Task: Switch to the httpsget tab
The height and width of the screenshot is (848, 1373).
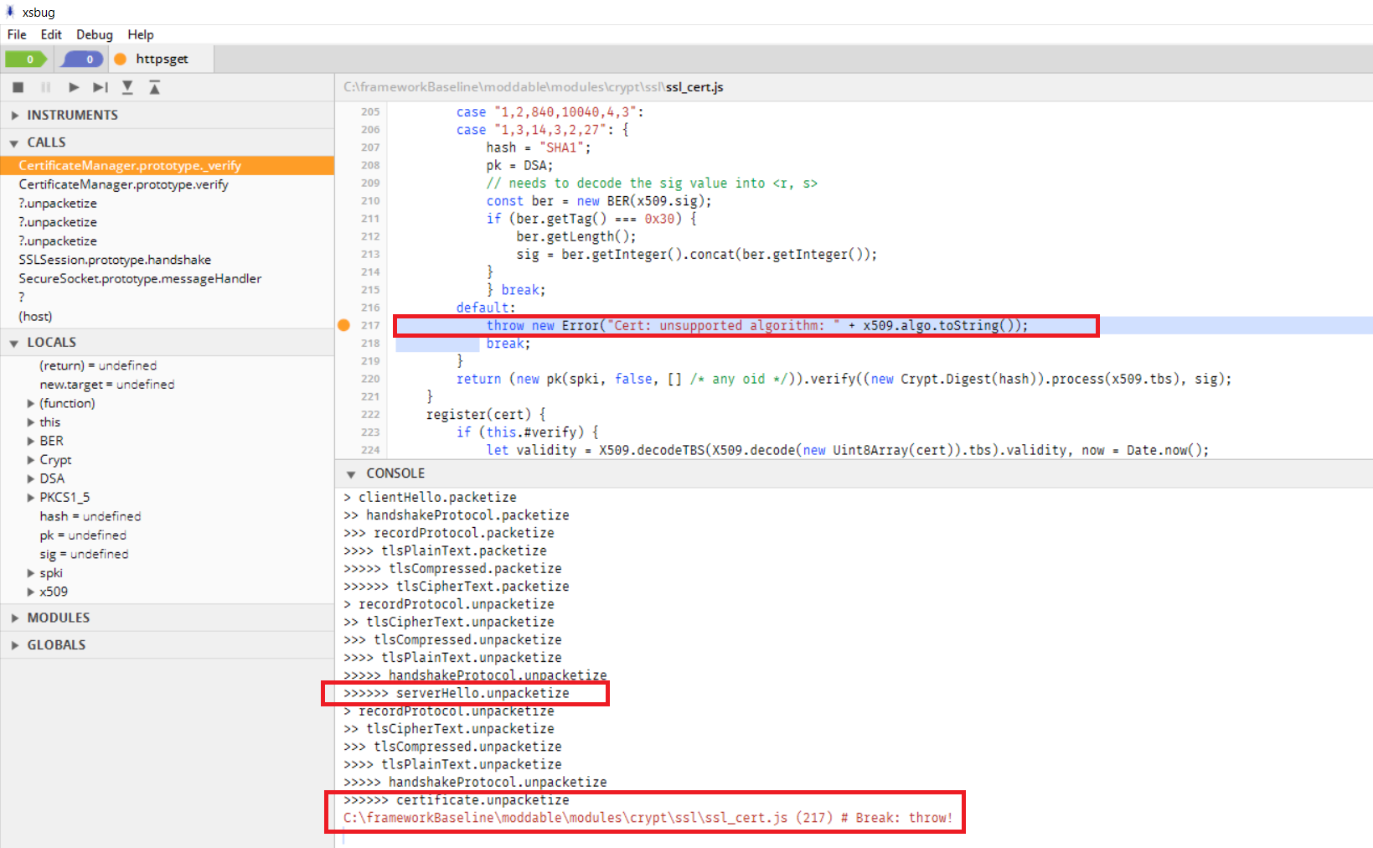Action: pos(162,59)
